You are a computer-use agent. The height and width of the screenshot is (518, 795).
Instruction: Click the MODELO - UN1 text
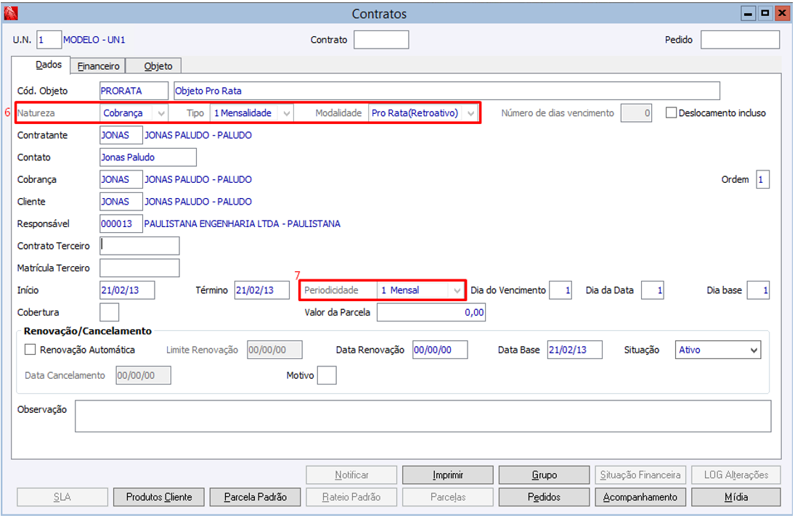94,39
